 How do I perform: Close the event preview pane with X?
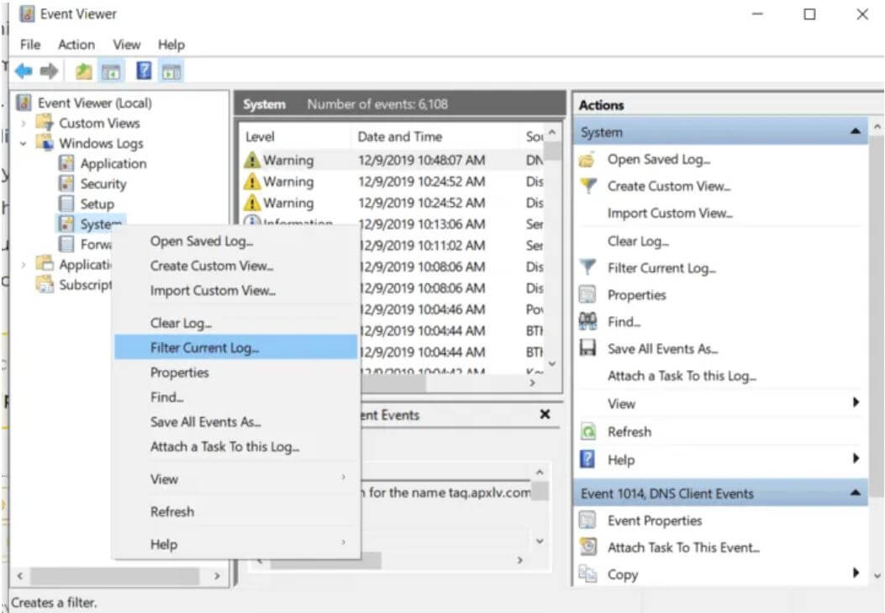545,415
